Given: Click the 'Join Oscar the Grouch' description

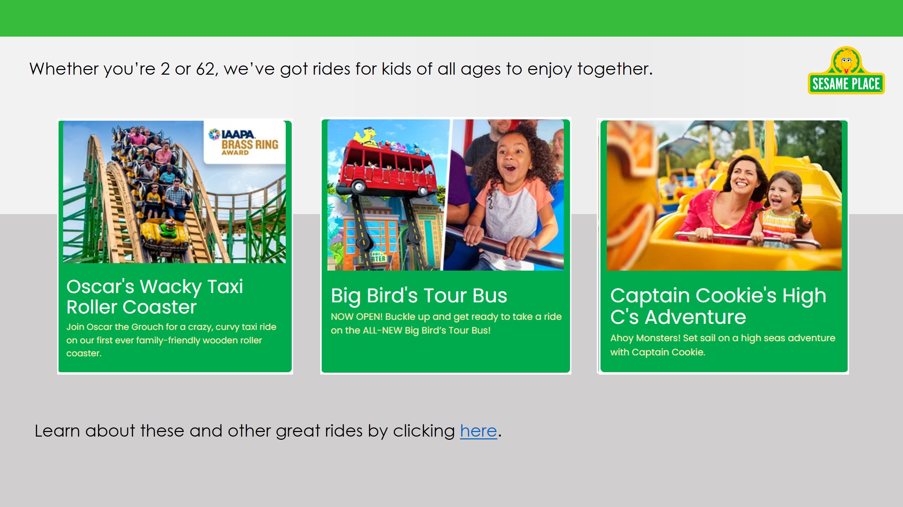Looking at the screenshot, I should [171, 340].
